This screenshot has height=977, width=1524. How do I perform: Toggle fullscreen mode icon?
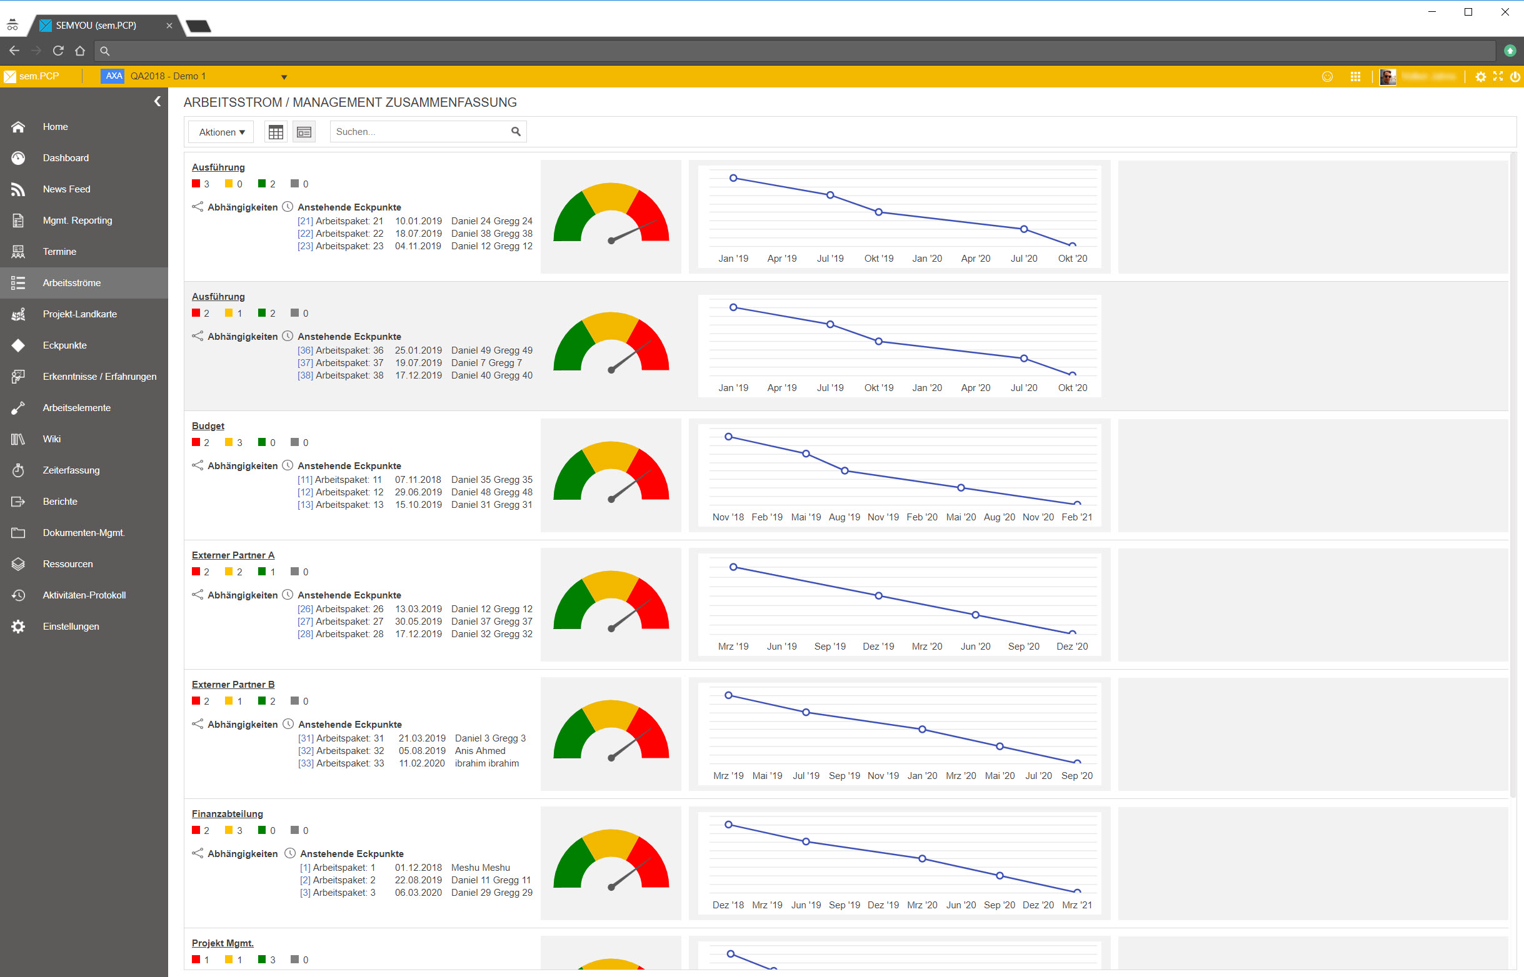[x=1498, y=76]
